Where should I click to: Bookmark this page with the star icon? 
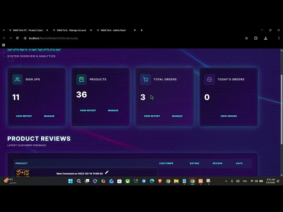[246, 38]
